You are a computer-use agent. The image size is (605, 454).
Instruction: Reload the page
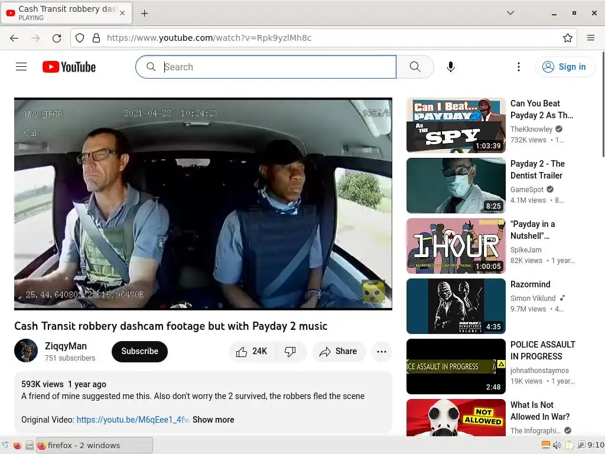tap(57, 38)
